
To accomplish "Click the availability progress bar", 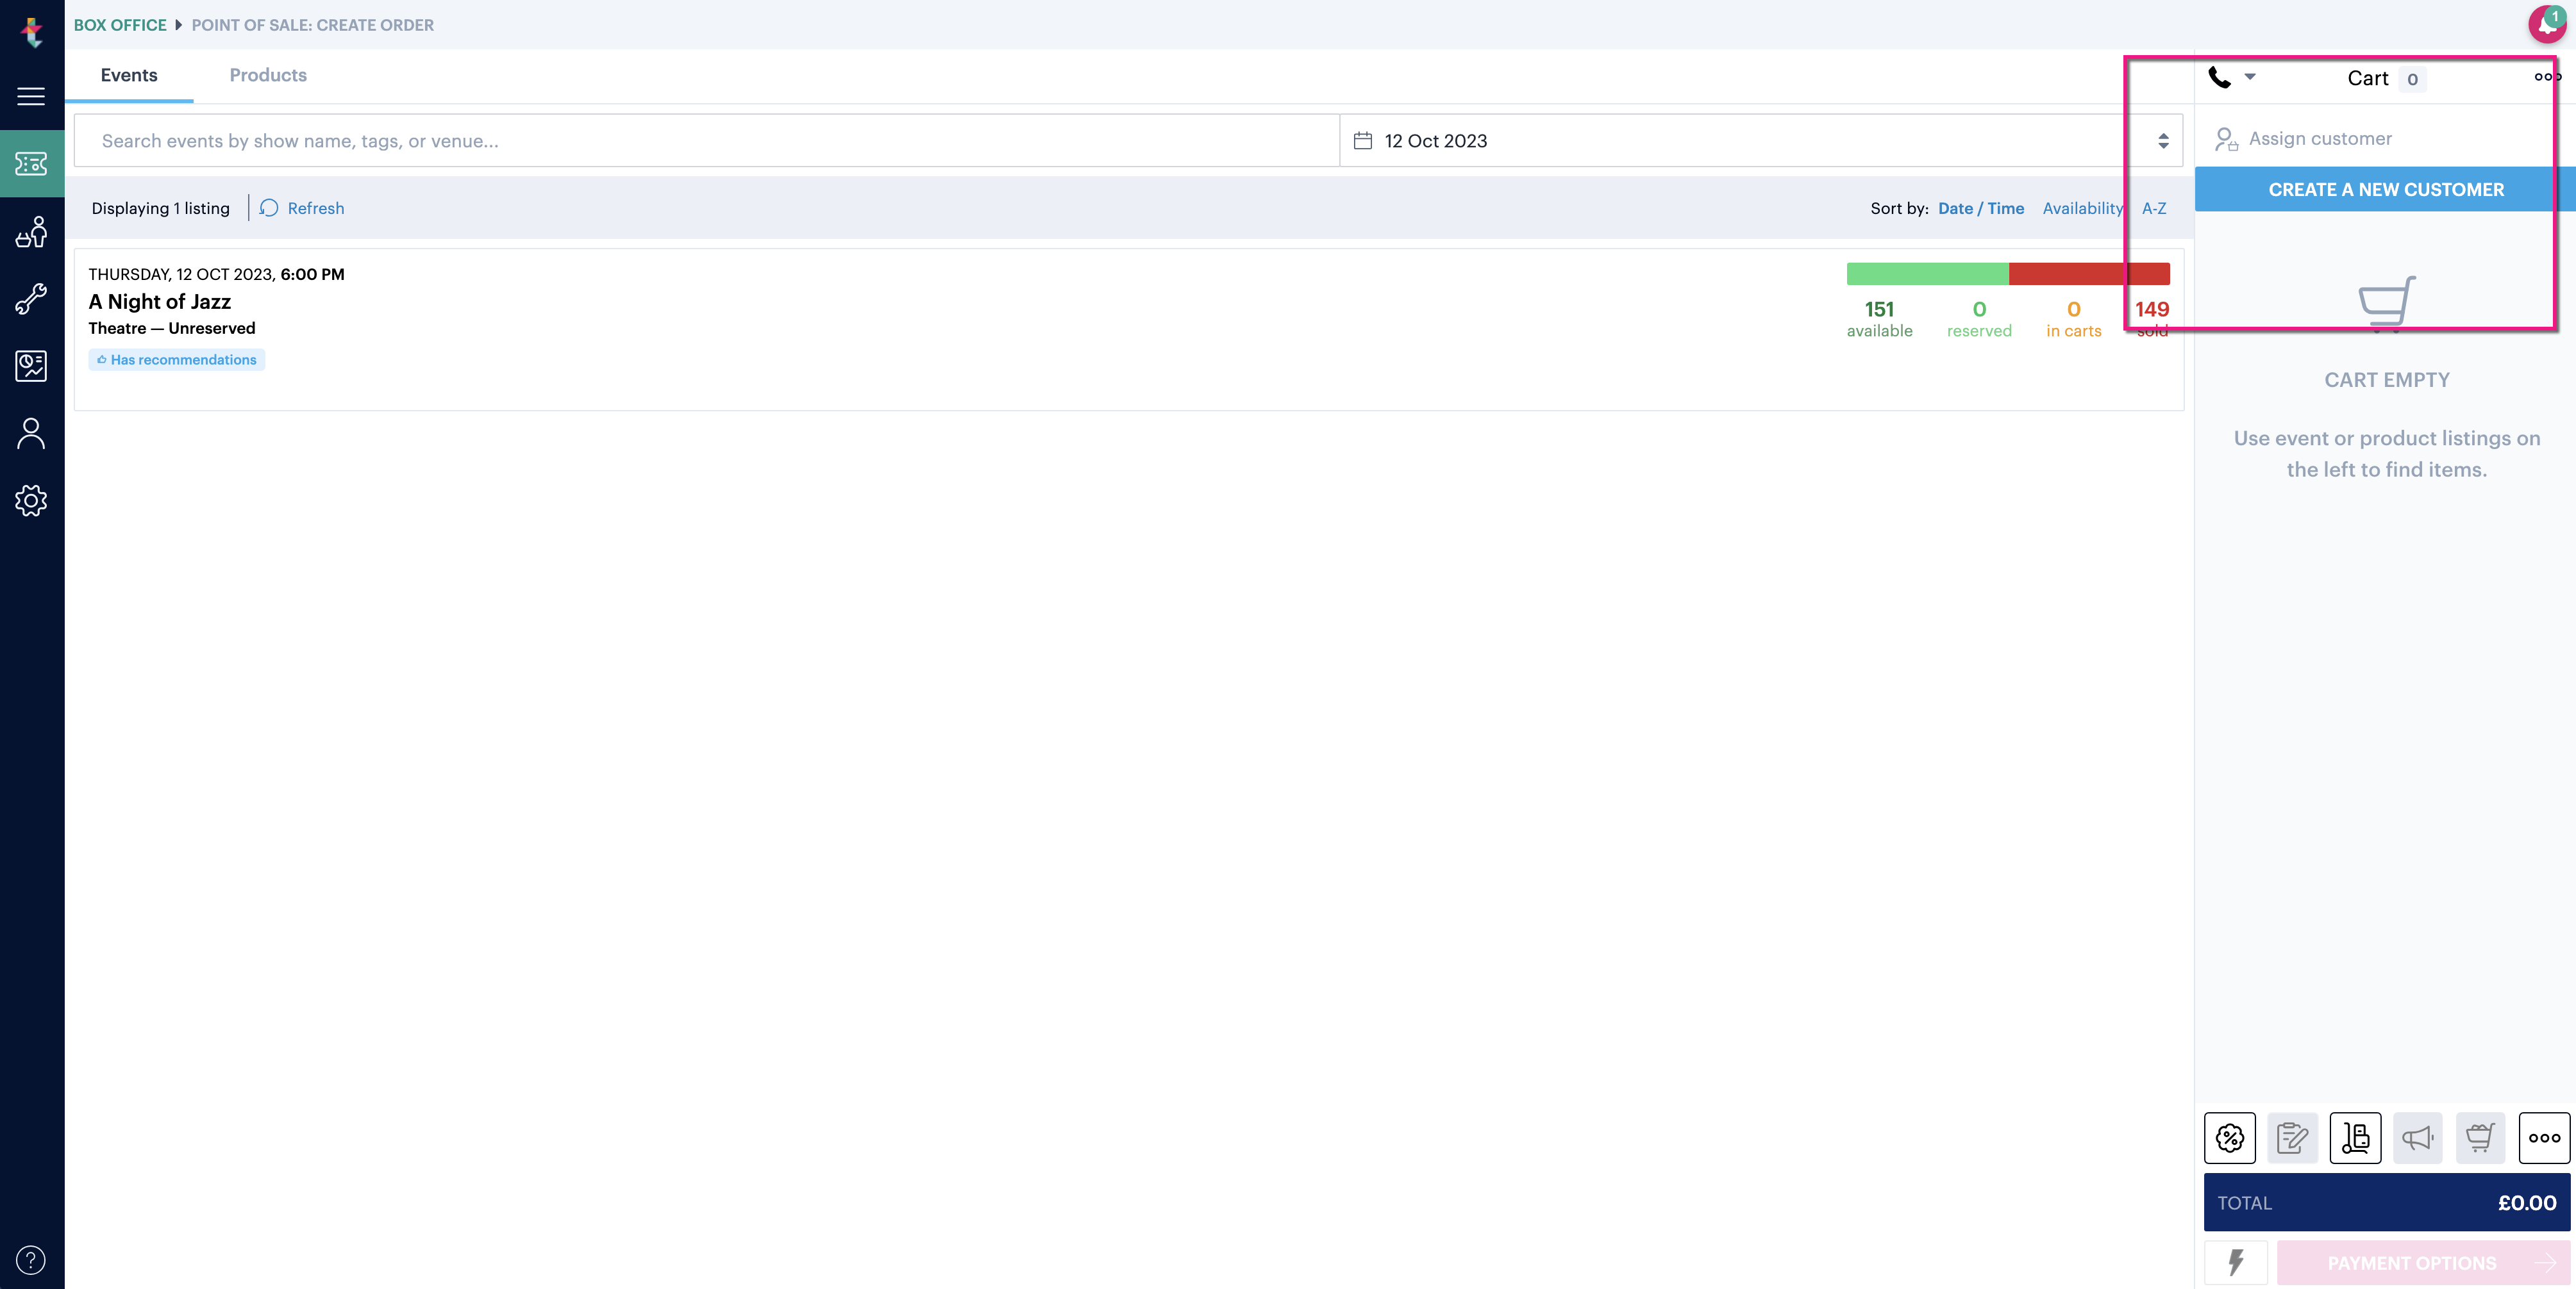I will pyautogui.click(x=2008, y=274).
